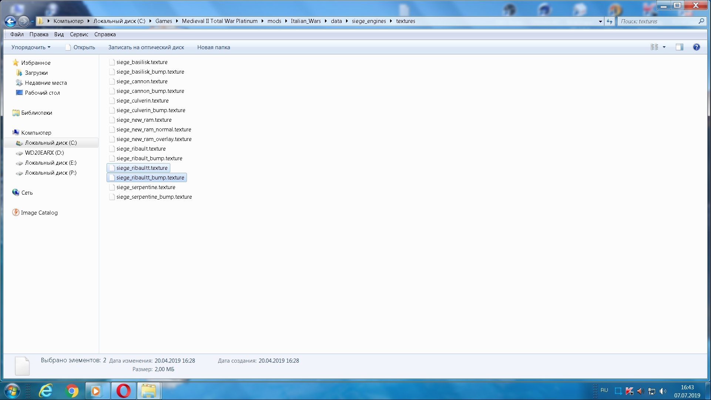Open Google Chrome from the taskbar
Image resolution: width=711 pixels, height=400 pixels.
click(x=72, y=391)
